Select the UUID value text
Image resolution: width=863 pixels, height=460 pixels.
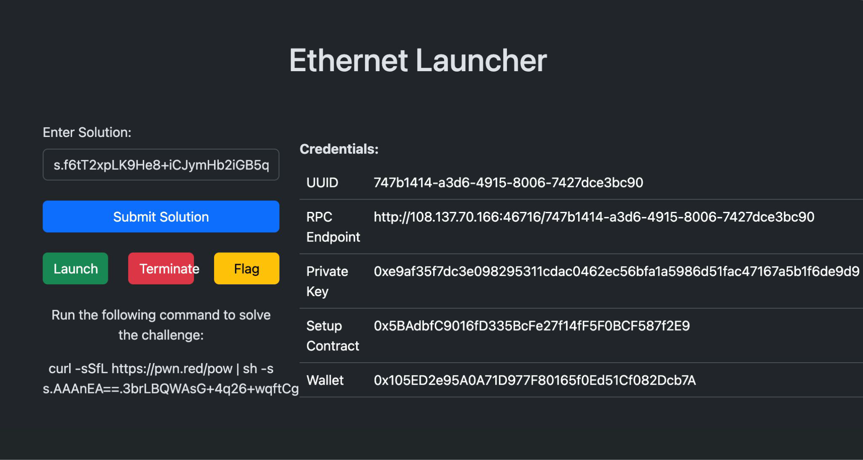point(508,182)
